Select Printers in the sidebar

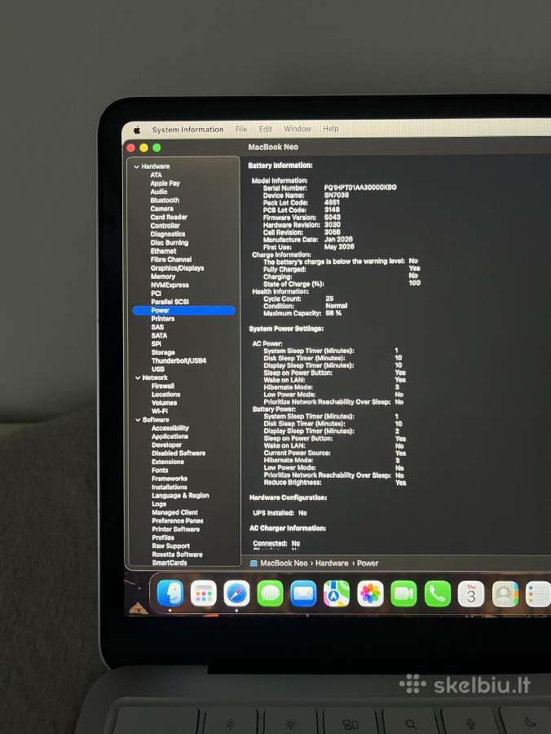point(163,319)
